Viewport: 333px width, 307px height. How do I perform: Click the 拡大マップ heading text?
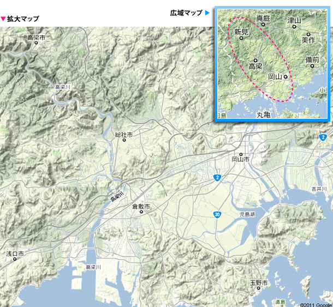(23, 19)
